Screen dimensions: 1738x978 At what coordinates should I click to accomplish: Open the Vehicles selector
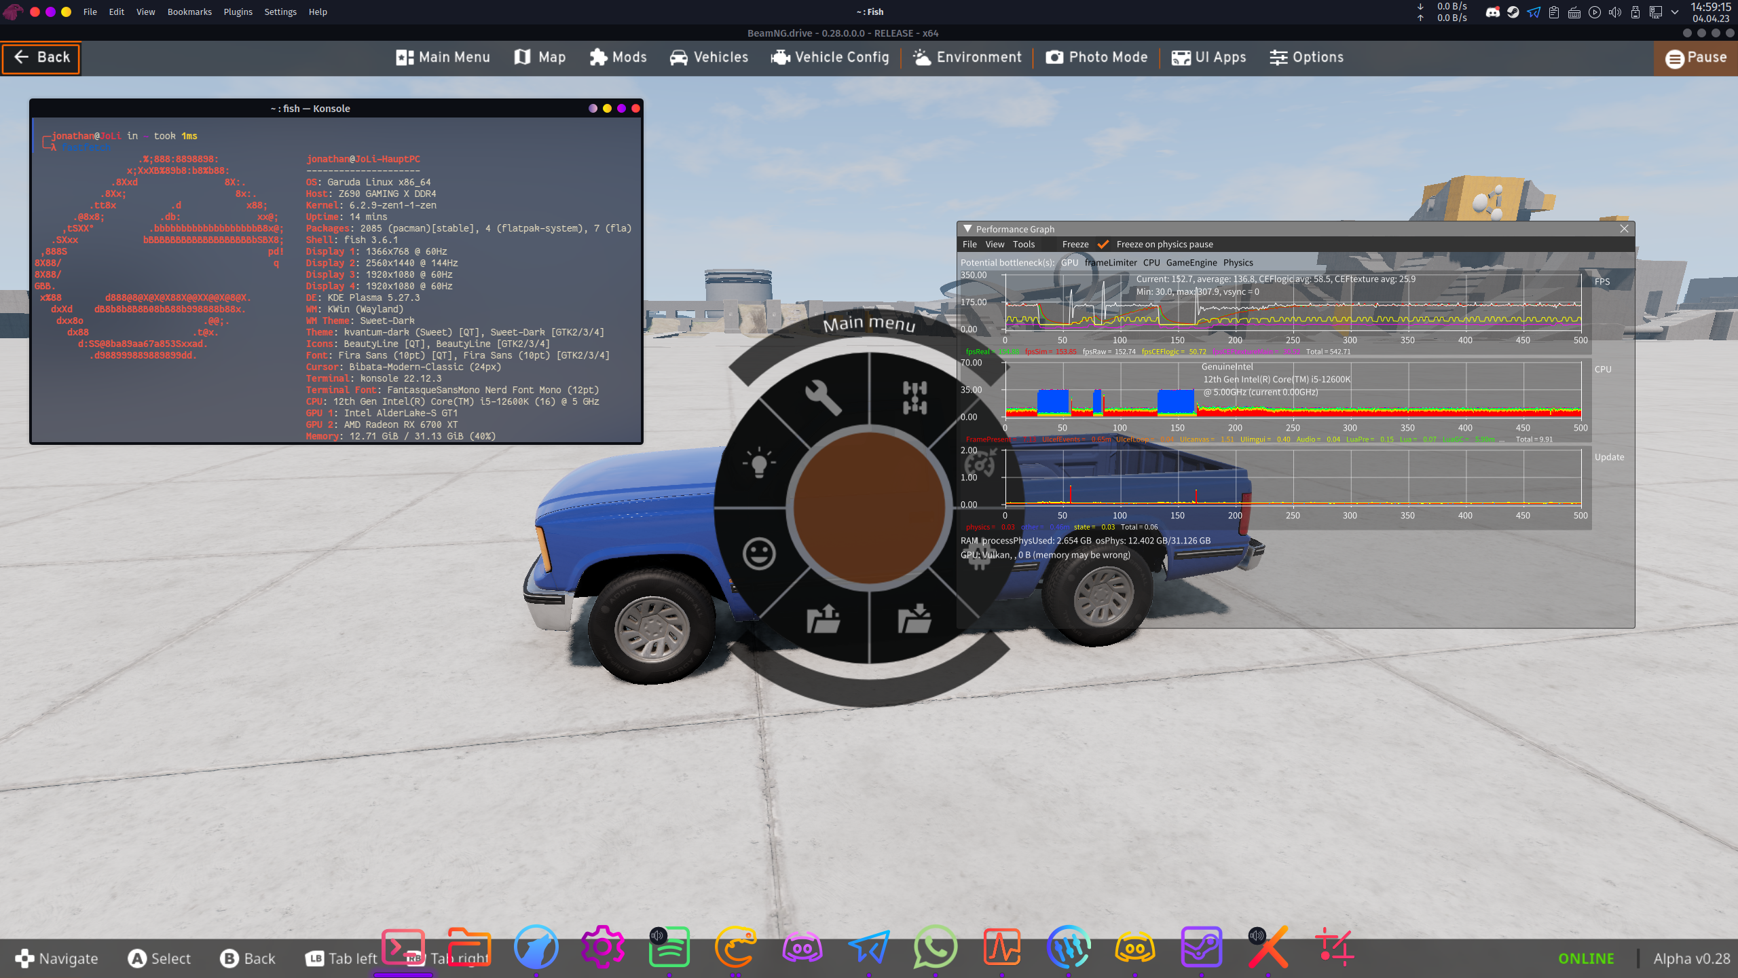point(709,58)
